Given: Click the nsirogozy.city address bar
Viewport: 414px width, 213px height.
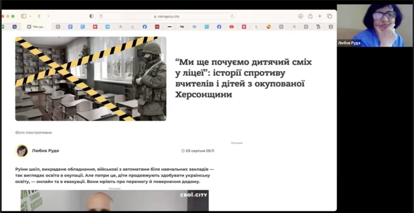Looking at the screenshot, I should 166,16.
